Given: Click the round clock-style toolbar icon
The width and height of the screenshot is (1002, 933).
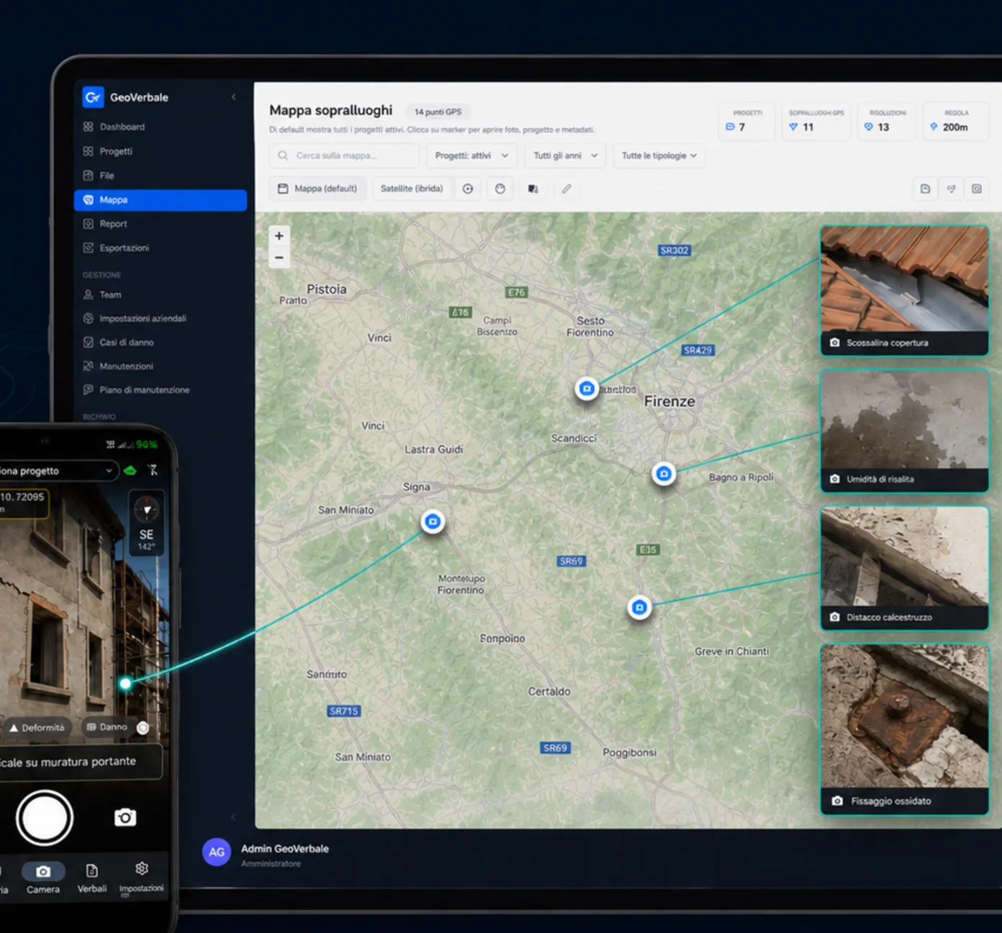Looking at the screenshot, I should (500, 189).
